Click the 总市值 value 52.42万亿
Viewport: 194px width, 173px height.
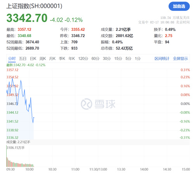(x=124, y=48)
